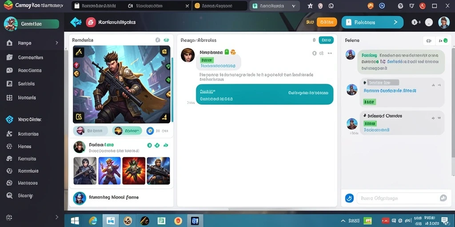
Task: Click the red circular icon in top bar
Action: point(423,6)
